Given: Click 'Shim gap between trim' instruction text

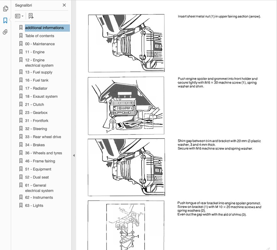Looking at the screenshot, I should pos(219,145).
